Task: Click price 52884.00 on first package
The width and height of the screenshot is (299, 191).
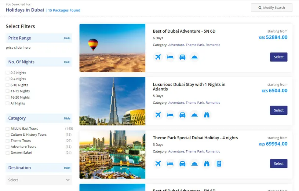Action: (x=273, y=37)
